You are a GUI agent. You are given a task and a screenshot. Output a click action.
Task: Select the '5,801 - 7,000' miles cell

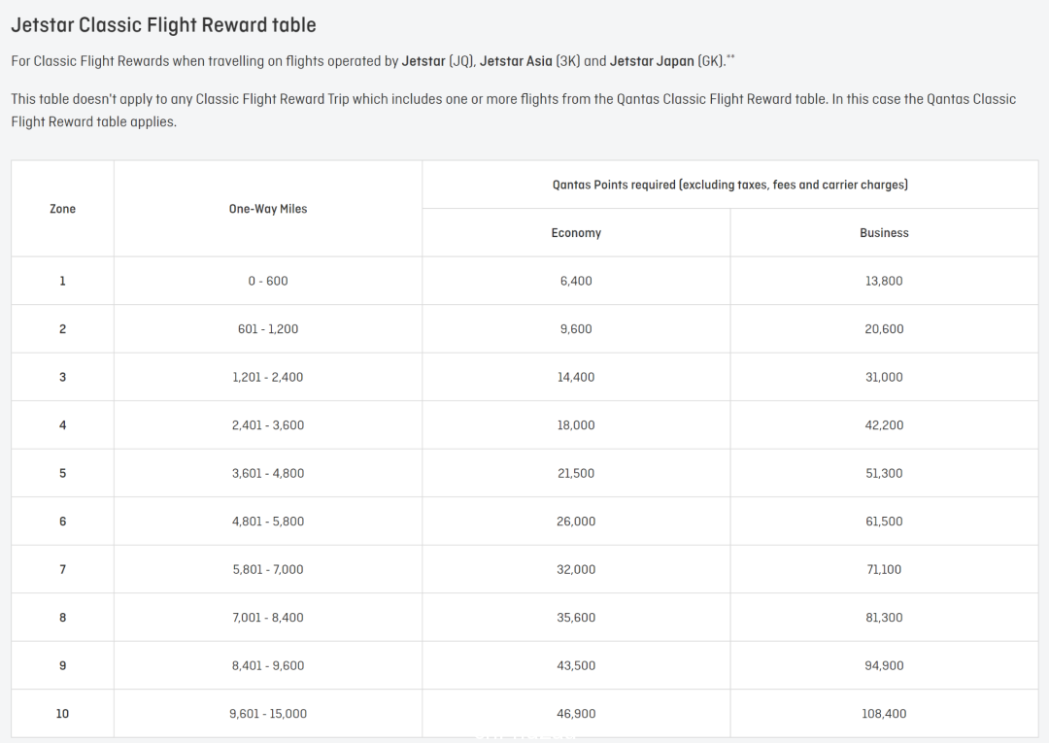268,570
